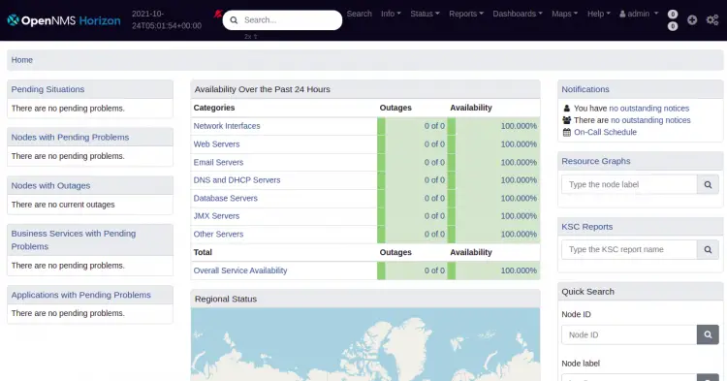Click the red muted bell icon
Image resolution: width=727 pixels, height=381 pixels.
coord(217,14)
